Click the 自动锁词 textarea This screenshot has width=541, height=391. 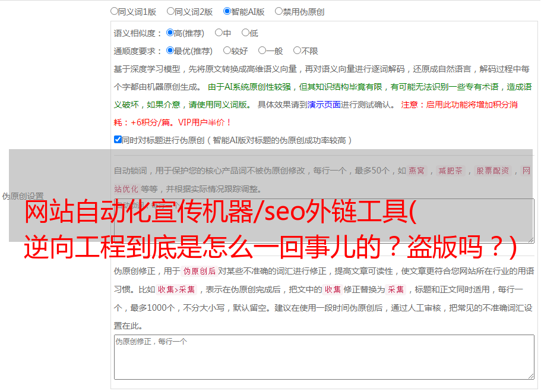tap(324, 221)
